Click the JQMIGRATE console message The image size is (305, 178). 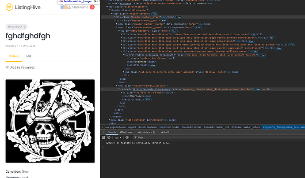[137, 143]
